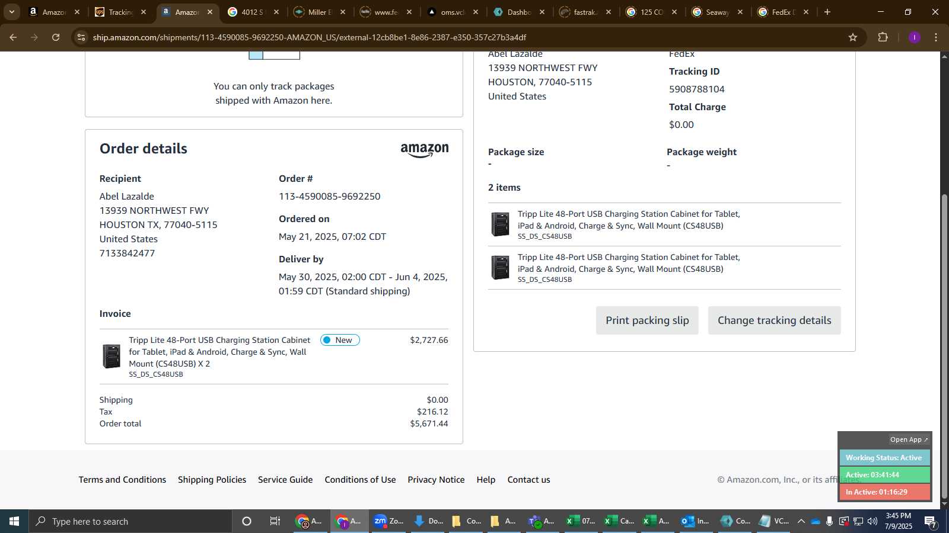
Task: Select the tax amount $216.12
Action: (432, 412)
